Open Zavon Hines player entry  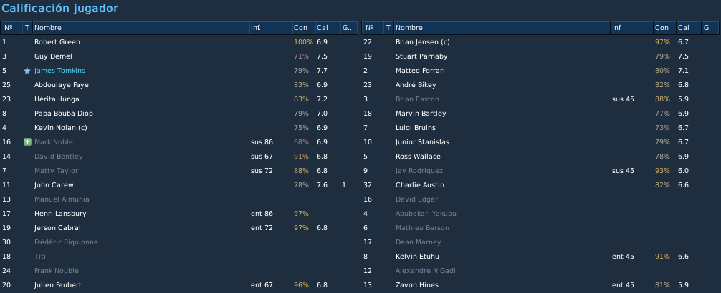[x=417, y=285]
